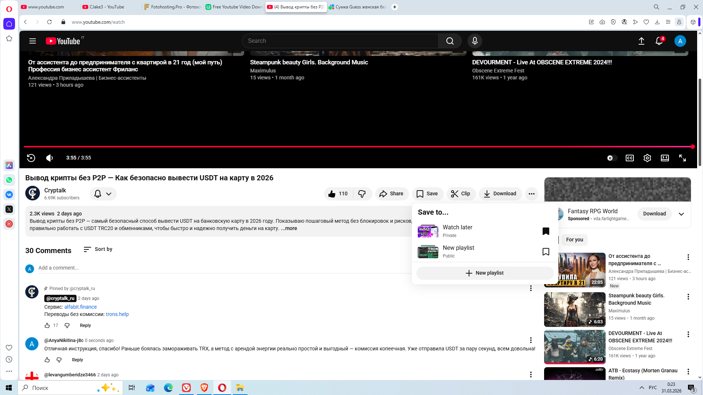Toggle autoplay switch in player
The width and height of the screenshot is (703, 395).
611,158
